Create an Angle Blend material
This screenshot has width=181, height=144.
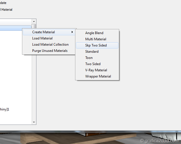94,33
